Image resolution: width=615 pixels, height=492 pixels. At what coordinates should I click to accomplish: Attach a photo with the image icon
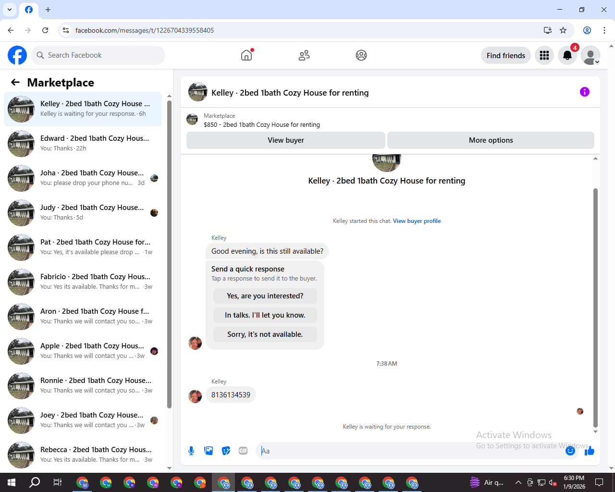tap(209, 451)
